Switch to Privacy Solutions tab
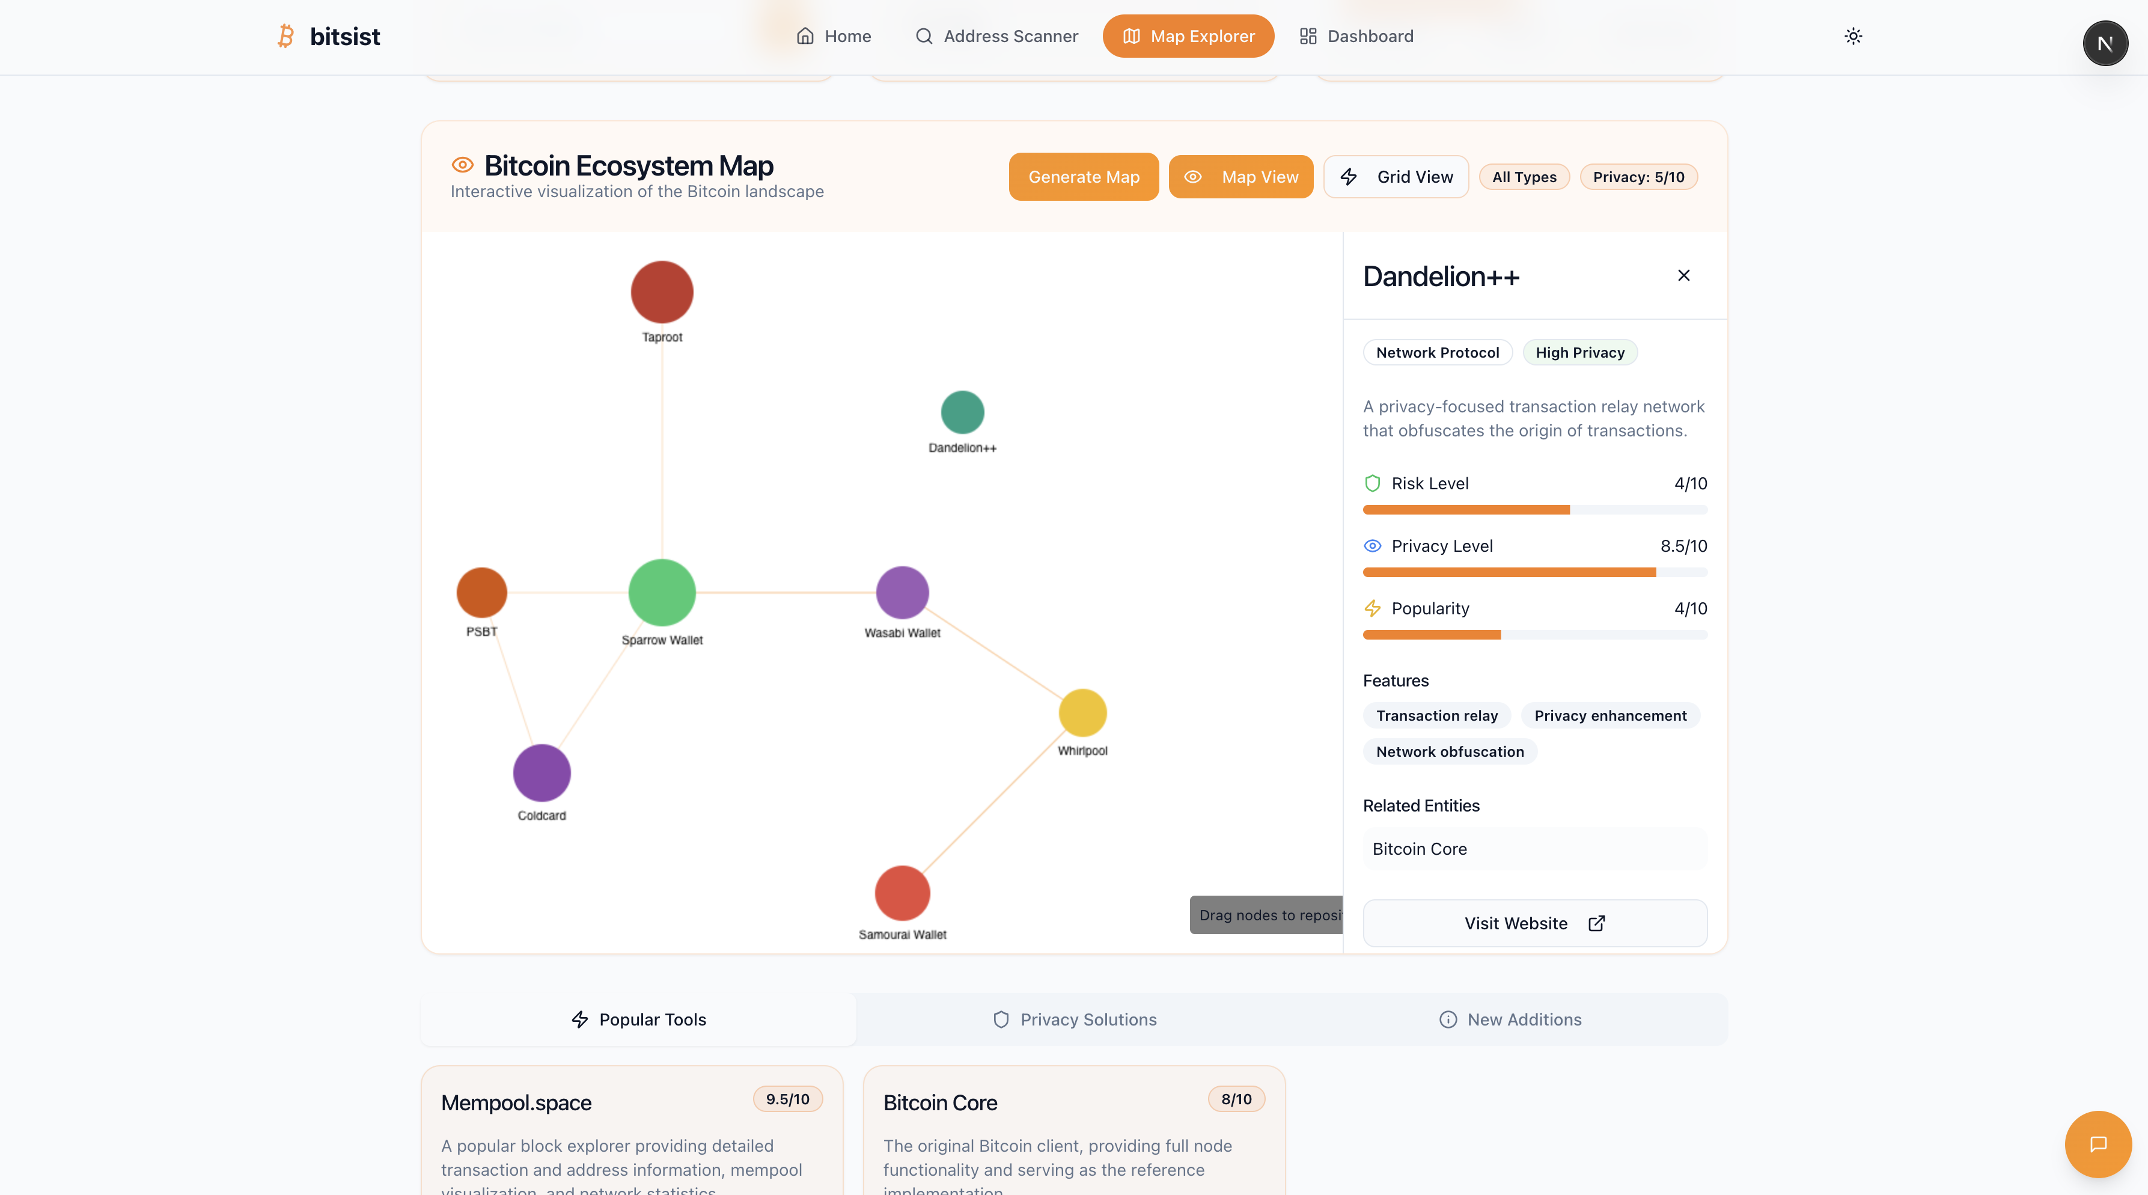Screen dimensions: 2148x1195 [1074, 1019]
